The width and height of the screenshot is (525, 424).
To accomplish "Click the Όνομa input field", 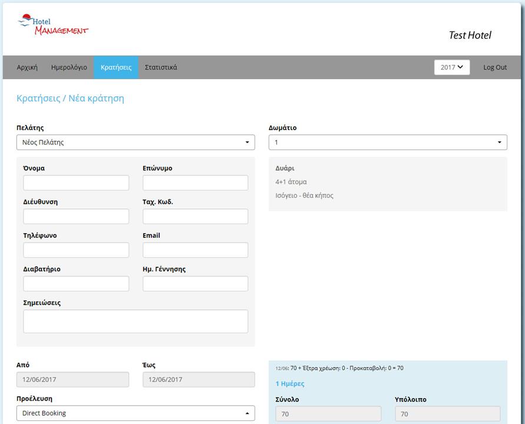I will pyautogui.click(x=76, y=183).
